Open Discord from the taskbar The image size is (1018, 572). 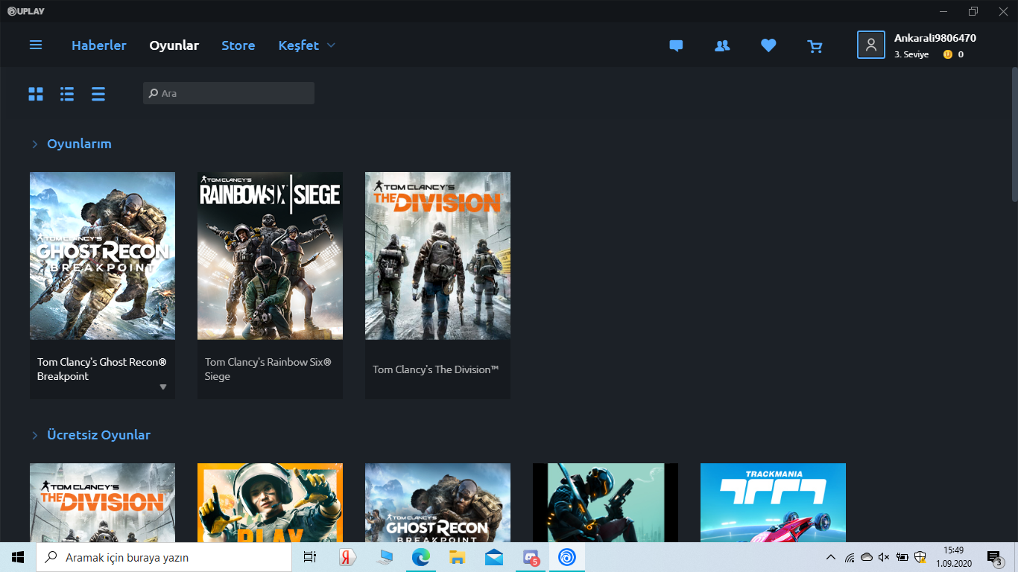pos(531,557)
